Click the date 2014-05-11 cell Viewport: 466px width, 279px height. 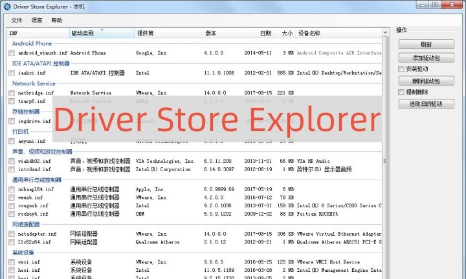(258, 53)
